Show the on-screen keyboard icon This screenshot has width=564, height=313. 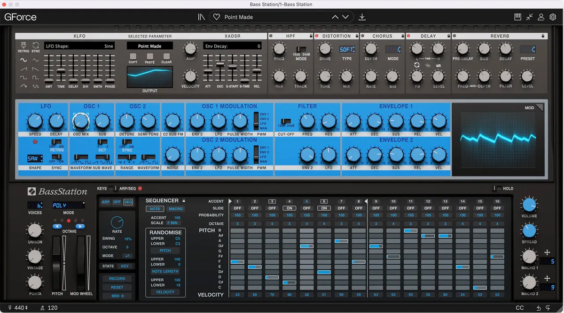tap(518, 17)
